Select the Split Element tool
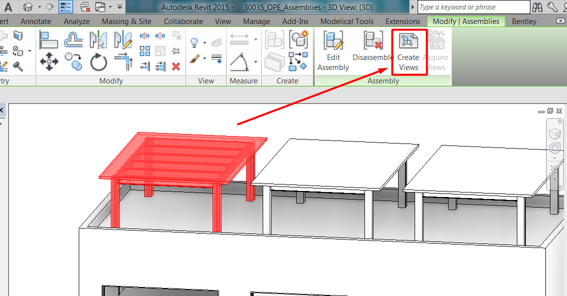Screen dimensions: 567x296 tap(145, 35)
